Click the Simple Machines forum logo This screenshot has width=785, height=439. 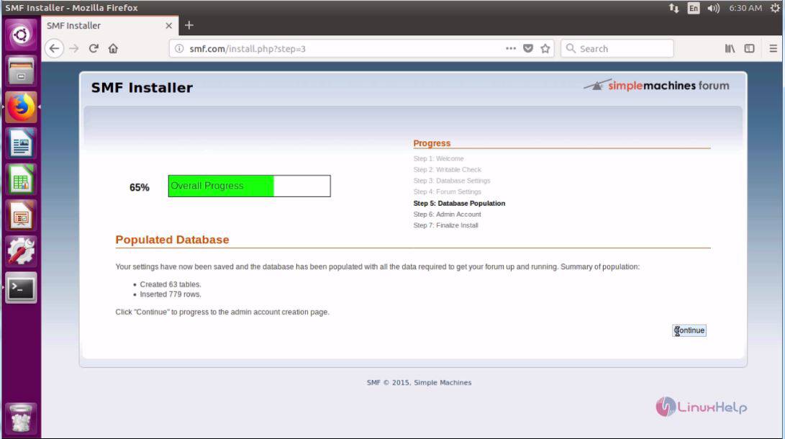(656, 85)
